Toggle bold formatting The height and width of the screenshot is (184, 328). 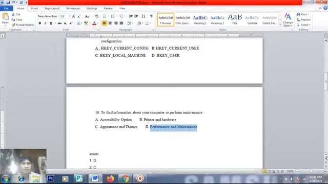pyautogui.click(x=40, y=23)
